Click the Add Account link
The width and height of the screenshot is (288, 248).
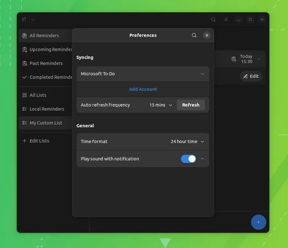point(143,89)
